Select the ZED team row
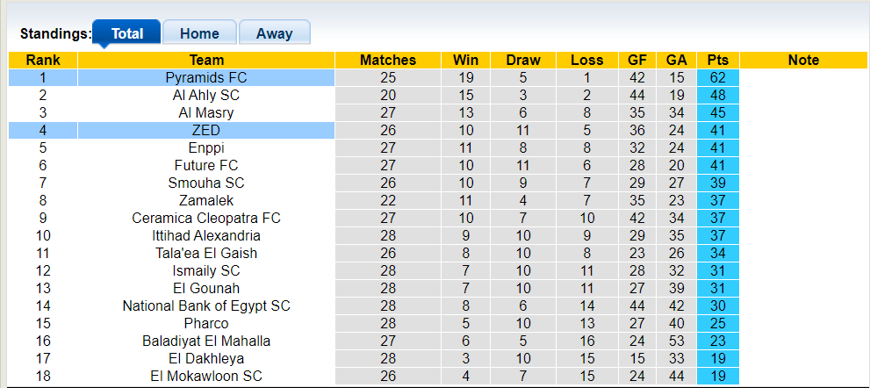This screenshot has height=388, width=870. (x=206, y=130)
